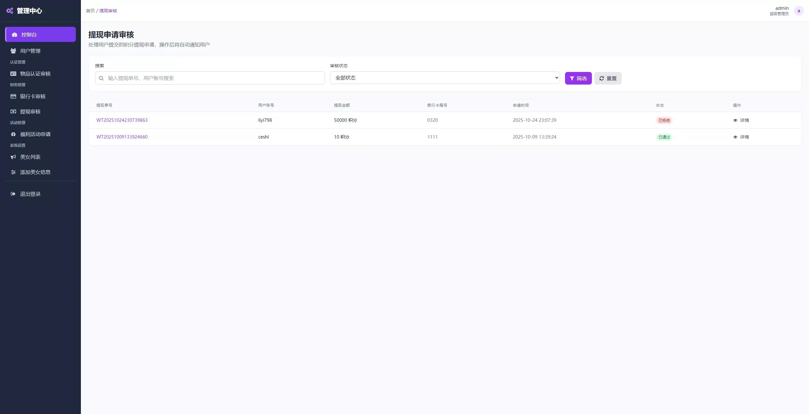Click the dropdown arrow of the 全部状态 select
Image resolution: width=809 pixels, height=414 pixels.
(556, 78)
